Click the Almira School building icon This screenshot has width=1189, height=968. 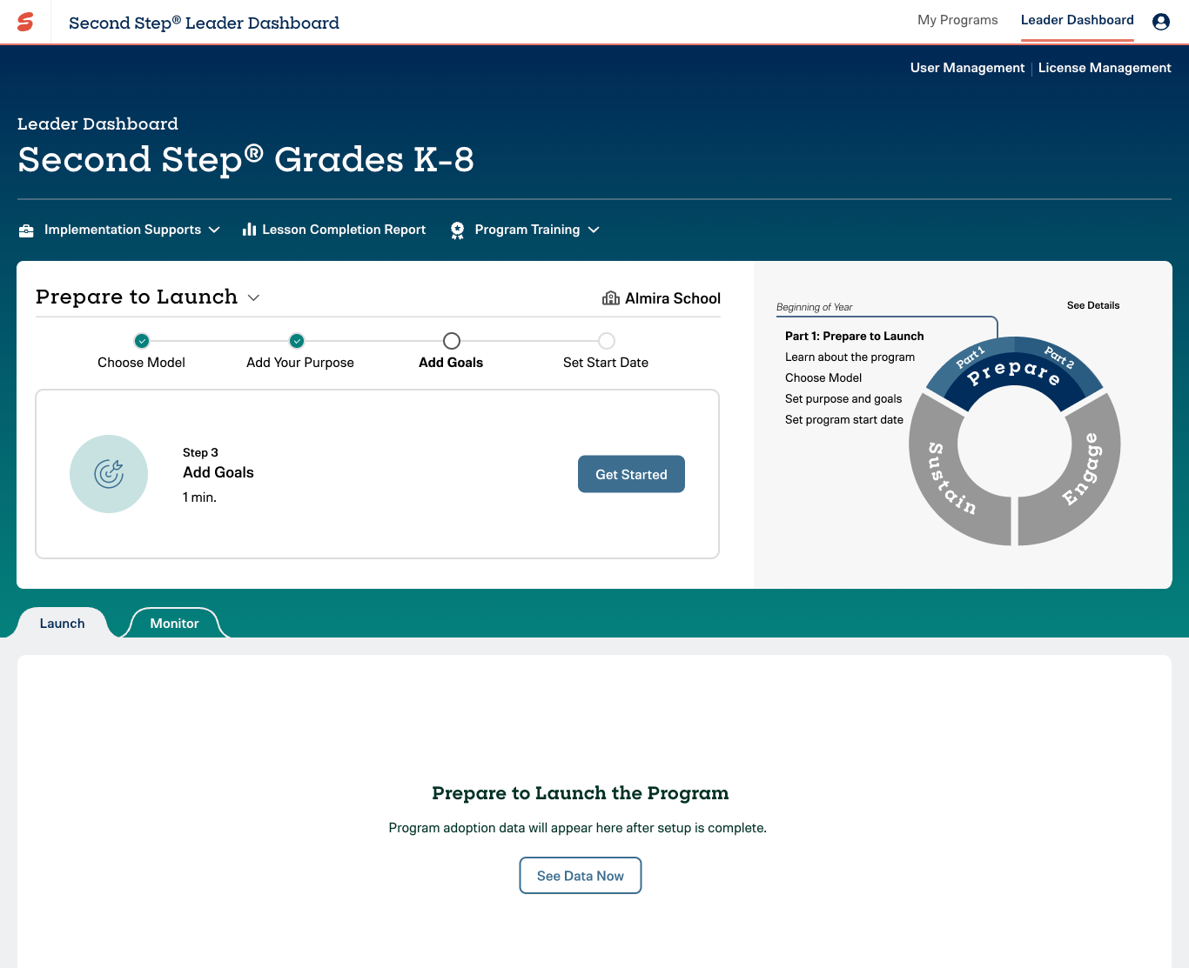[x=611, y=298]
